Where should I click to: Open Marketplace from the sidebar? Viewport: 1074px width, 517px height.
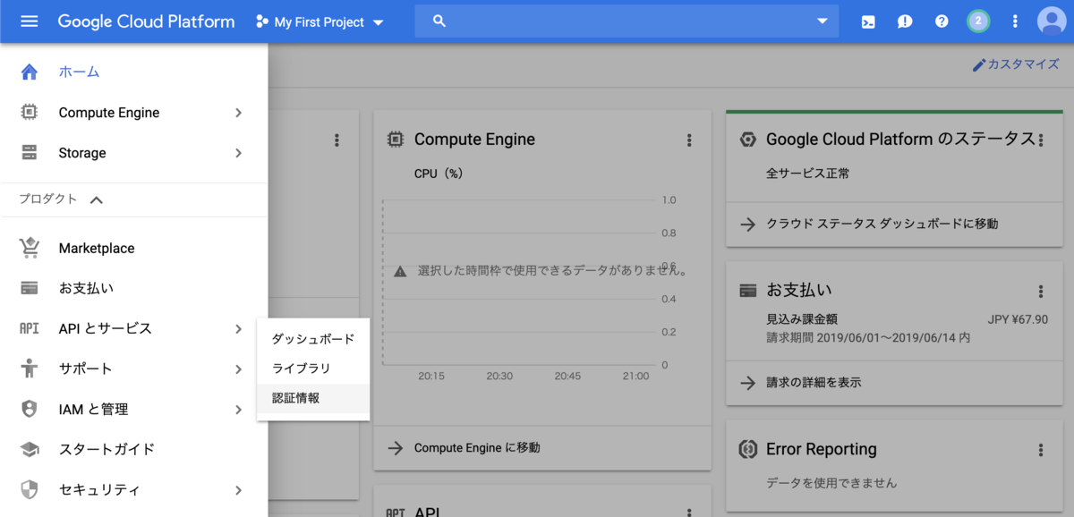pyautogui.click(x=97, y=248)
